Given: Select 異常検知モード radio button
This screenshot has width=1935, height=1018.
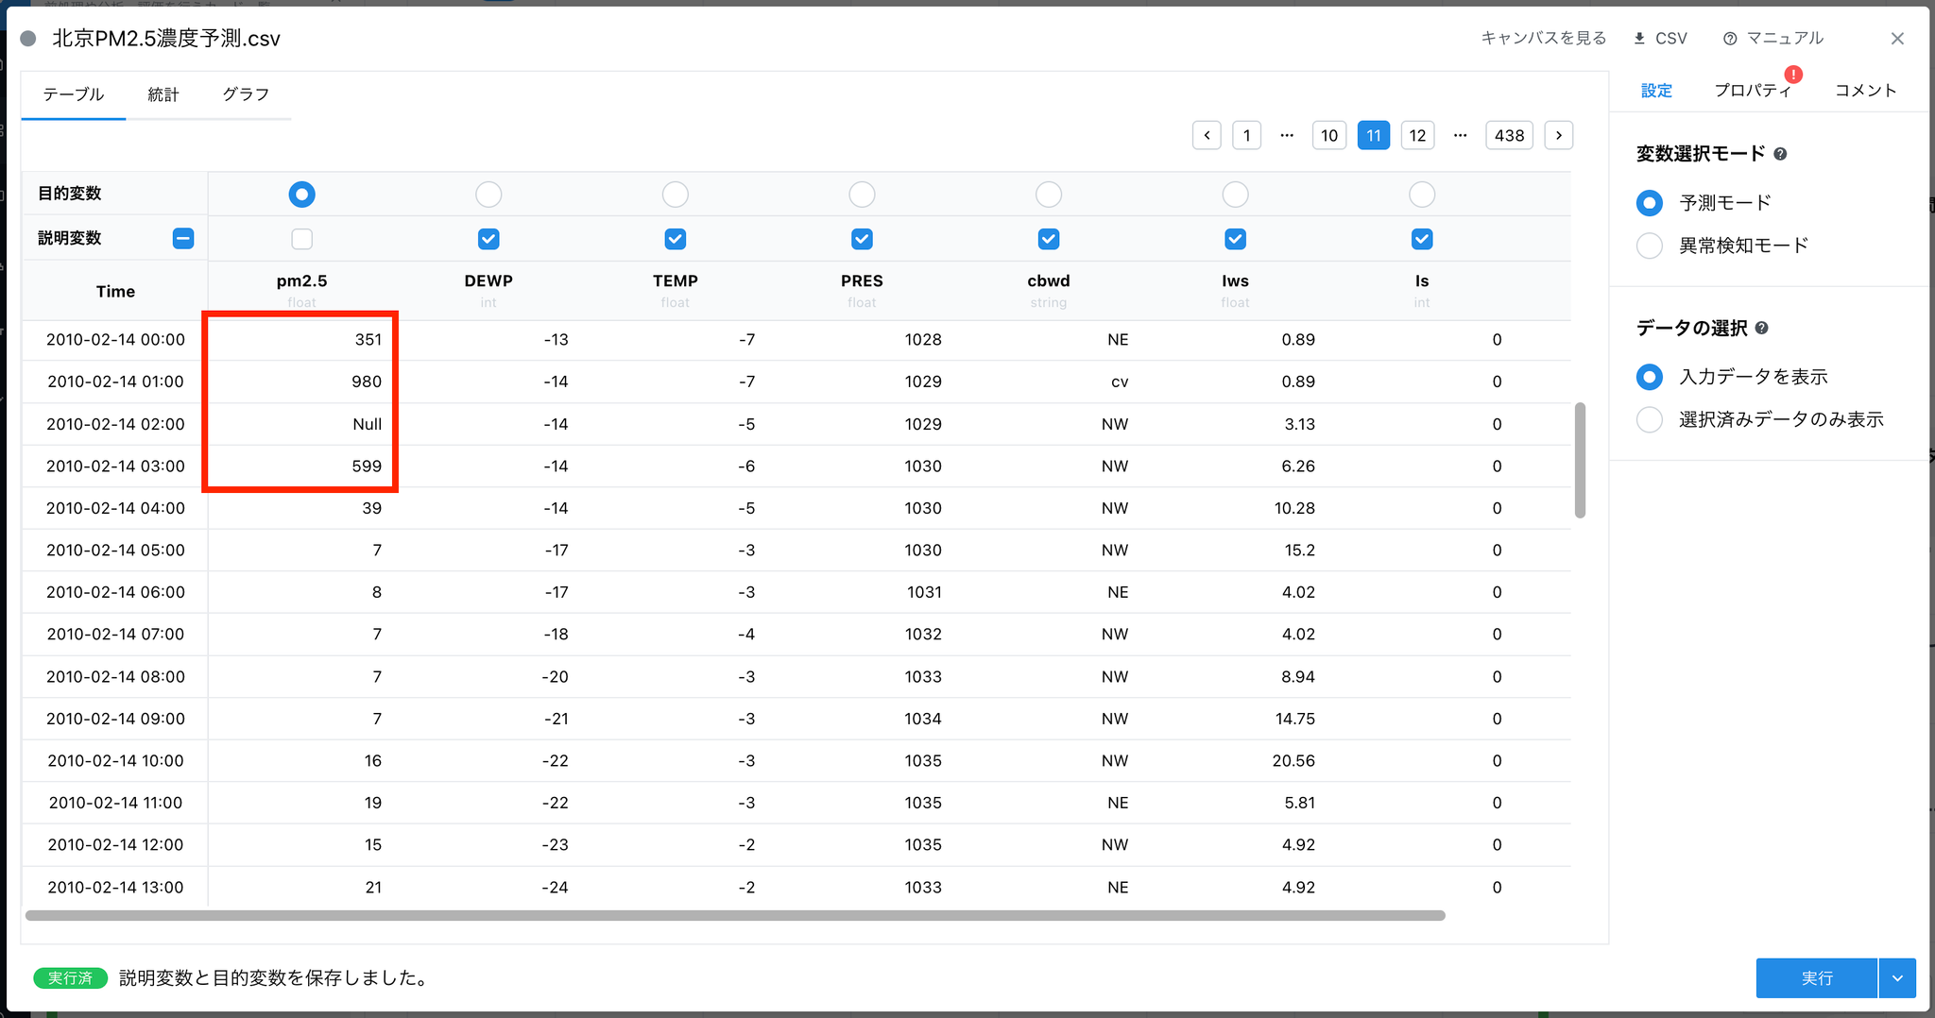Looking at the screenshot, I should (1650, 246).
